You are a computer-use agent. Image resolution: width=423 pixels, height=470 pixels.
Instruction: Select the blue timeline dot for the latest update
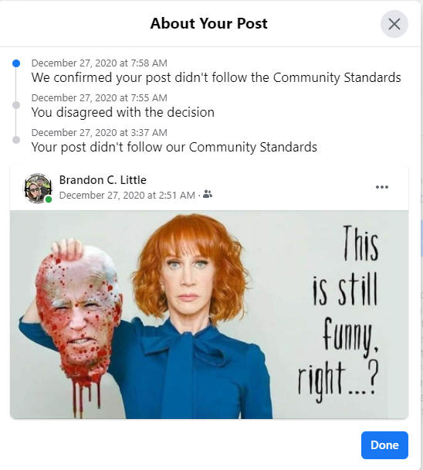[x=16, y=63]
